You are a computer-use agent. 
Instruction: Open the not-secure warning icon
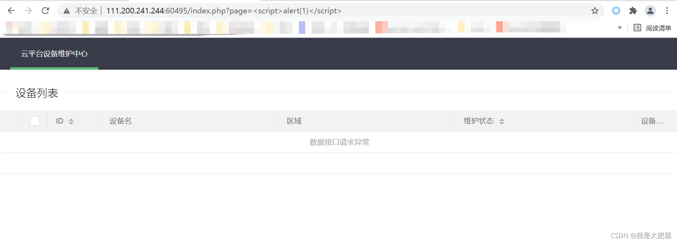66,11
